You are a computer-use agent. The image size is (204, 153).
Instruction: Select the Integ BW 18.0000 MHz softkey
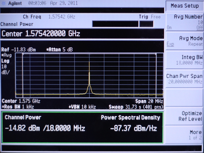click(185, 60)
